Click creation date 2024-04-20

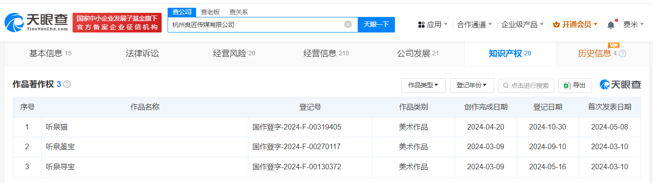[486, 127]
